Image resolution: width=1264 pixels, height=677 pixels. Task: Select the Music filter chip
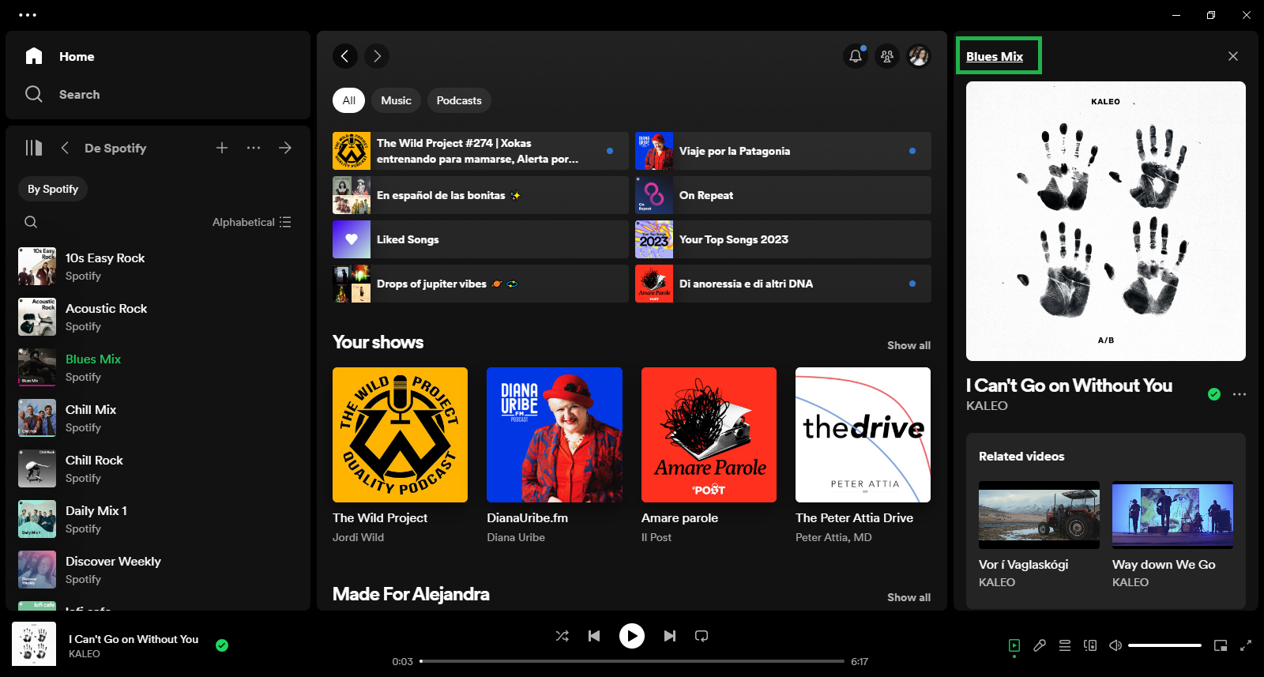(x=396, y=100)
